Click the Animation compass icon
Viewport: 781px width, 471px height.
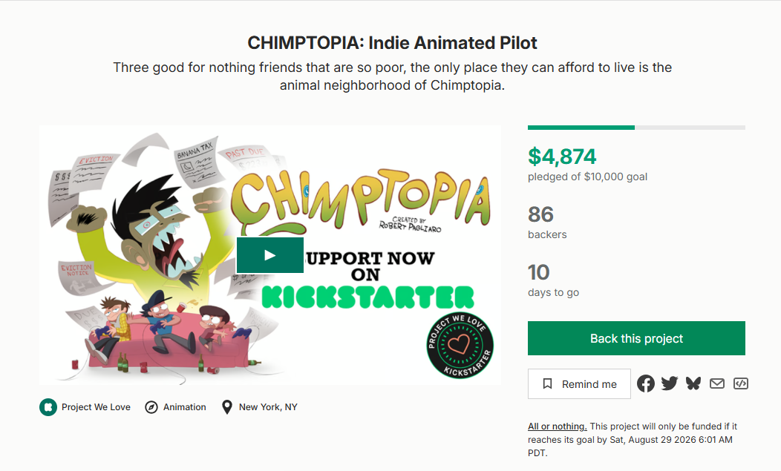point(151,407)
